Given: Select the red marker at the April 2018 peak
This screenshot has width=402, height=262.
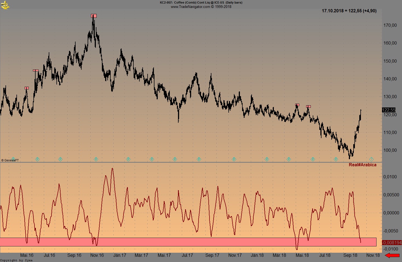Looking at the screenshot, I should (297, 105).
